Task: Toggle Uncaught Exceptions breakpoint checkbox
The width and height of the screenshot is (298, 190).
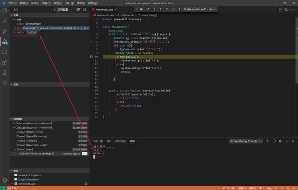Action: tap(15, 175)
